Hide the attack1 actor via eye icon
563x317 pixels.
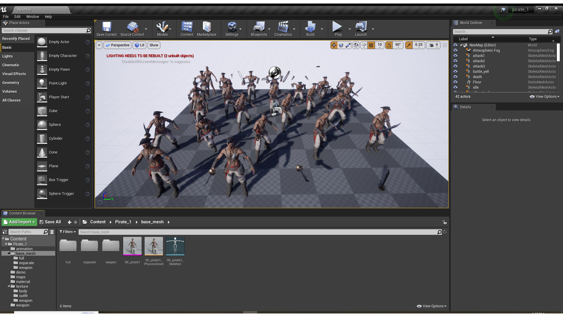click(x=455, y=56)
